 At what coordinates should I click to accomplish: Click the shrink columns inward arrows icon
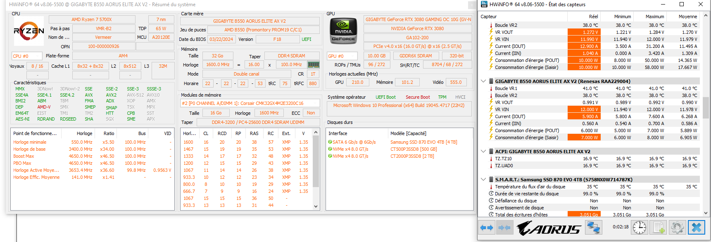(x=504, y=228)
